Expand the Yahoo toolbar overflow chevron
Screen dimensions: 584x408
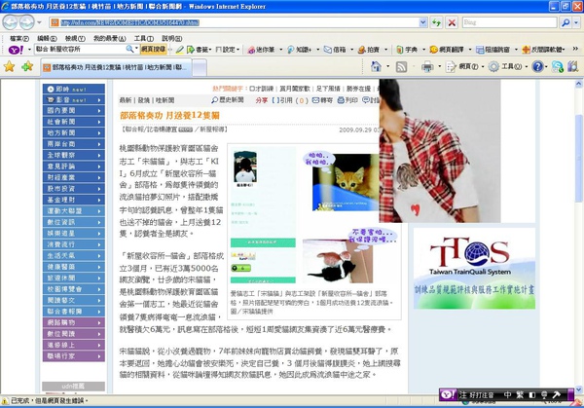pos(576,49)
